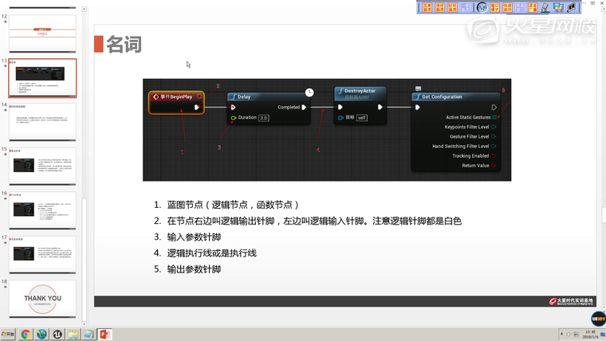Click the slide panel scrollbar down arrow
This screenshot has height=341, width=606.
[x=85, y=322]
